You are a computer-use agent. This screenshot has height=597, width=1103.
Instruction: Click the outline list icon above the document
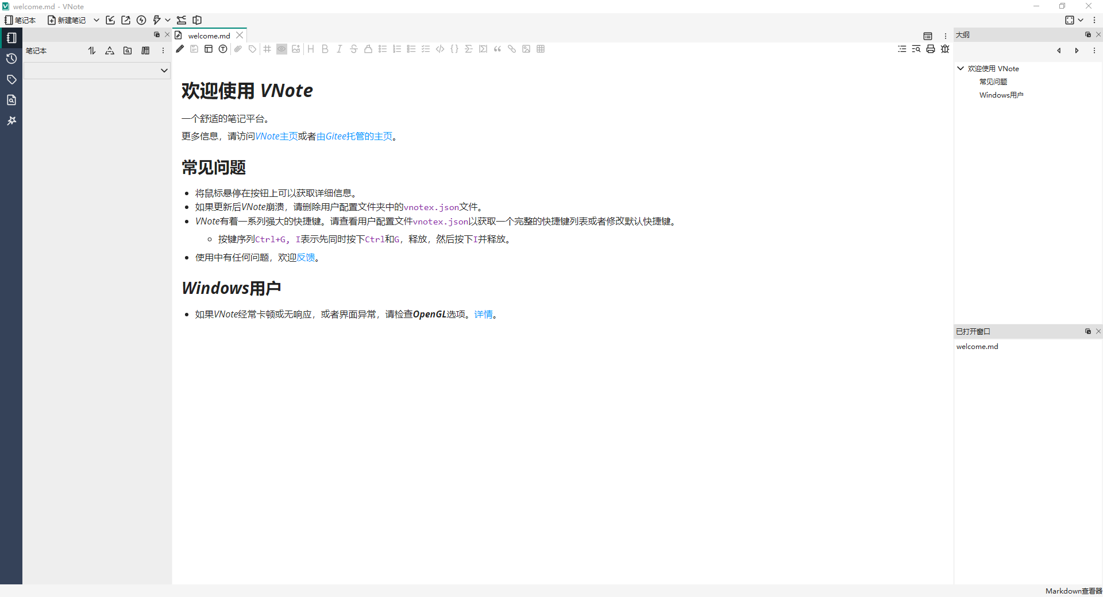(902, 49)
